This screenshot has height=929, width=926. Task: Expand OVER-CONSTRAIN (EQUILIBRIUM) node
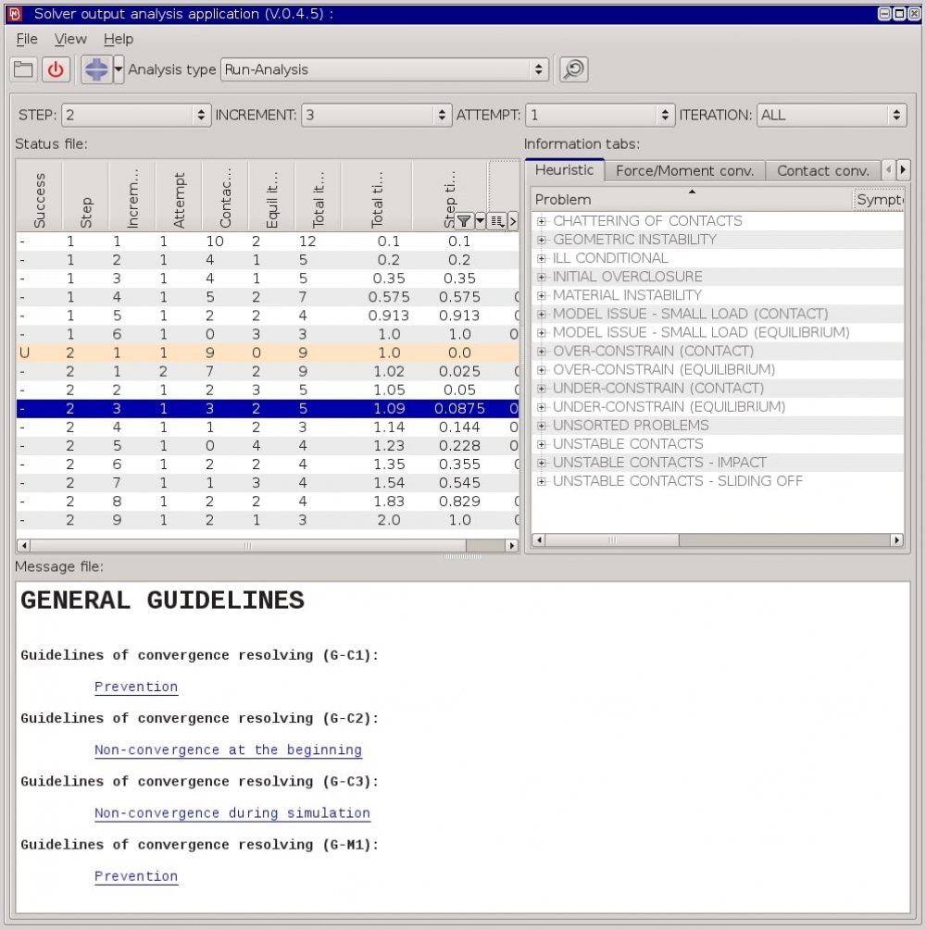542,370
